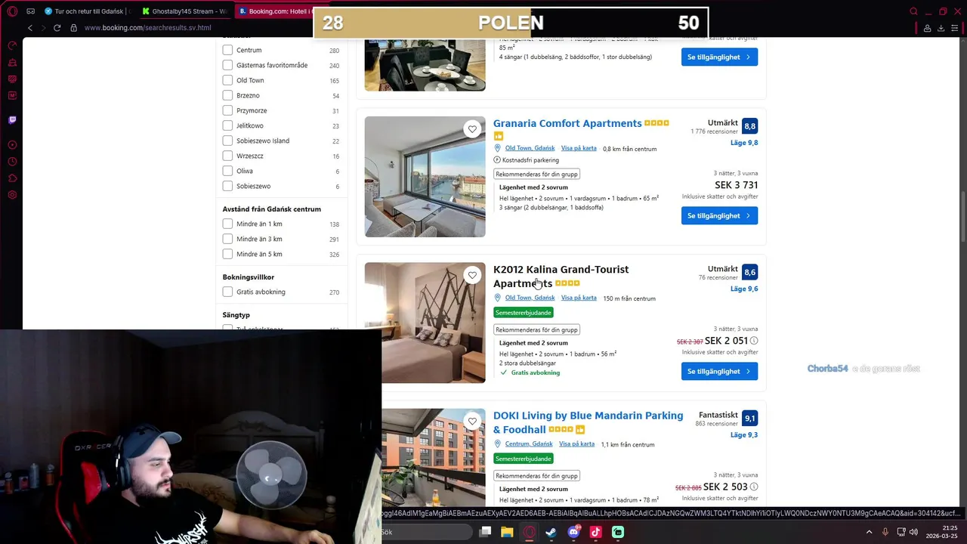Screen dimensions: 967x544
Task: Open Task View on the taskbar
Action: point(485,532)
